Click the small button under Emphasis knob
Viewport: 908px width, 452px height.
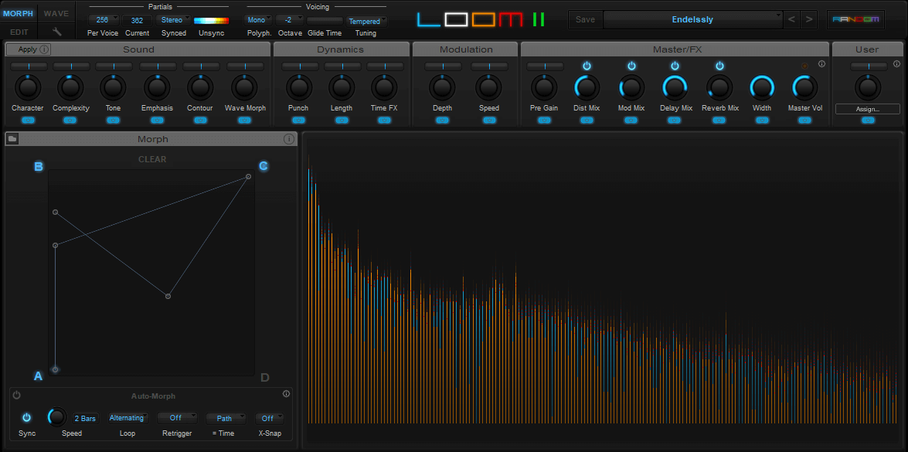(157, 121)
